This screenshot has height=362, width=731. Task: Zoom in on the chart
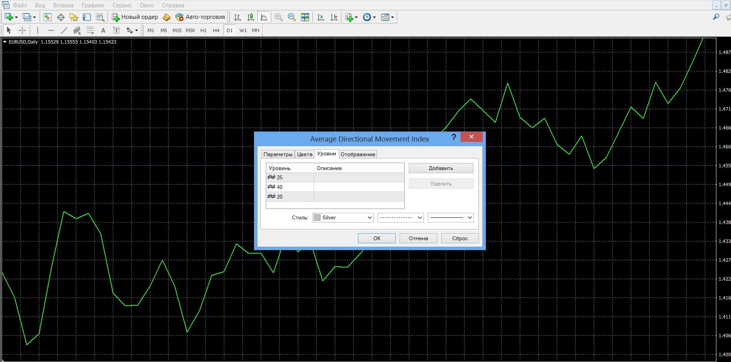click(x=279, y=17)
